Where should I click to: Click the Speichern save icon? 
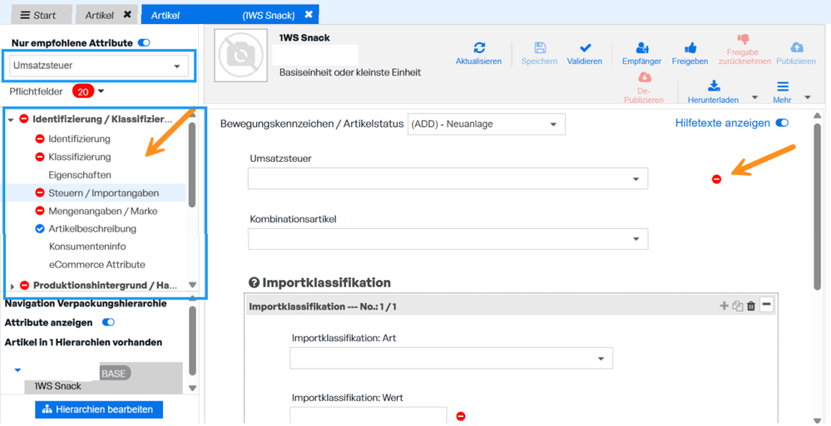pos(540,48)
